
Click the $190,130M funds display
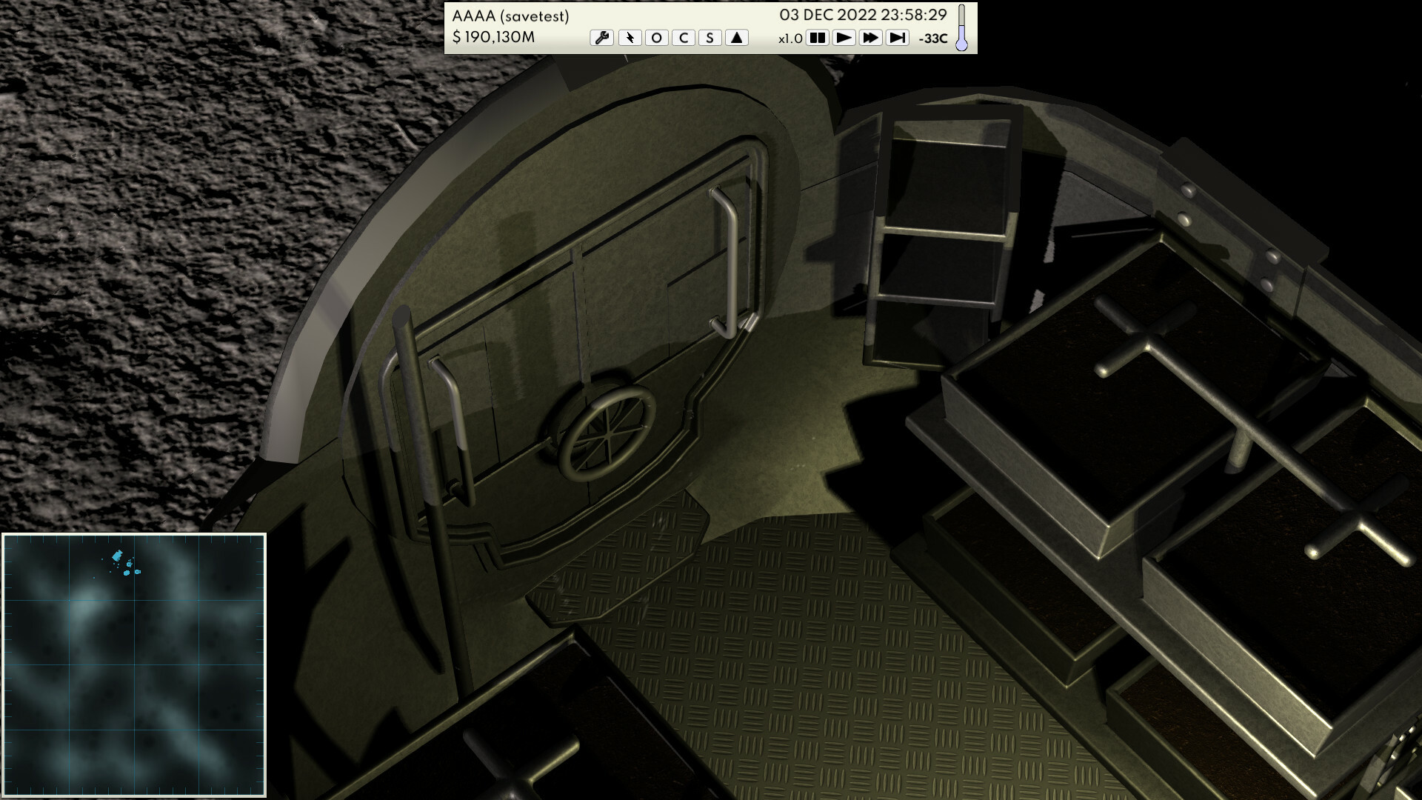click(x=493, y=37)
